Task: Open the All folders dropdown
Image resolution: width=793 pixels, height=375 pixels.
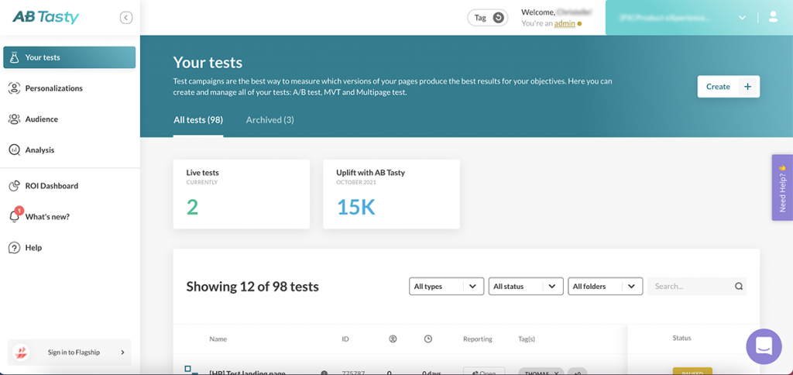Action: coord(606,287)
